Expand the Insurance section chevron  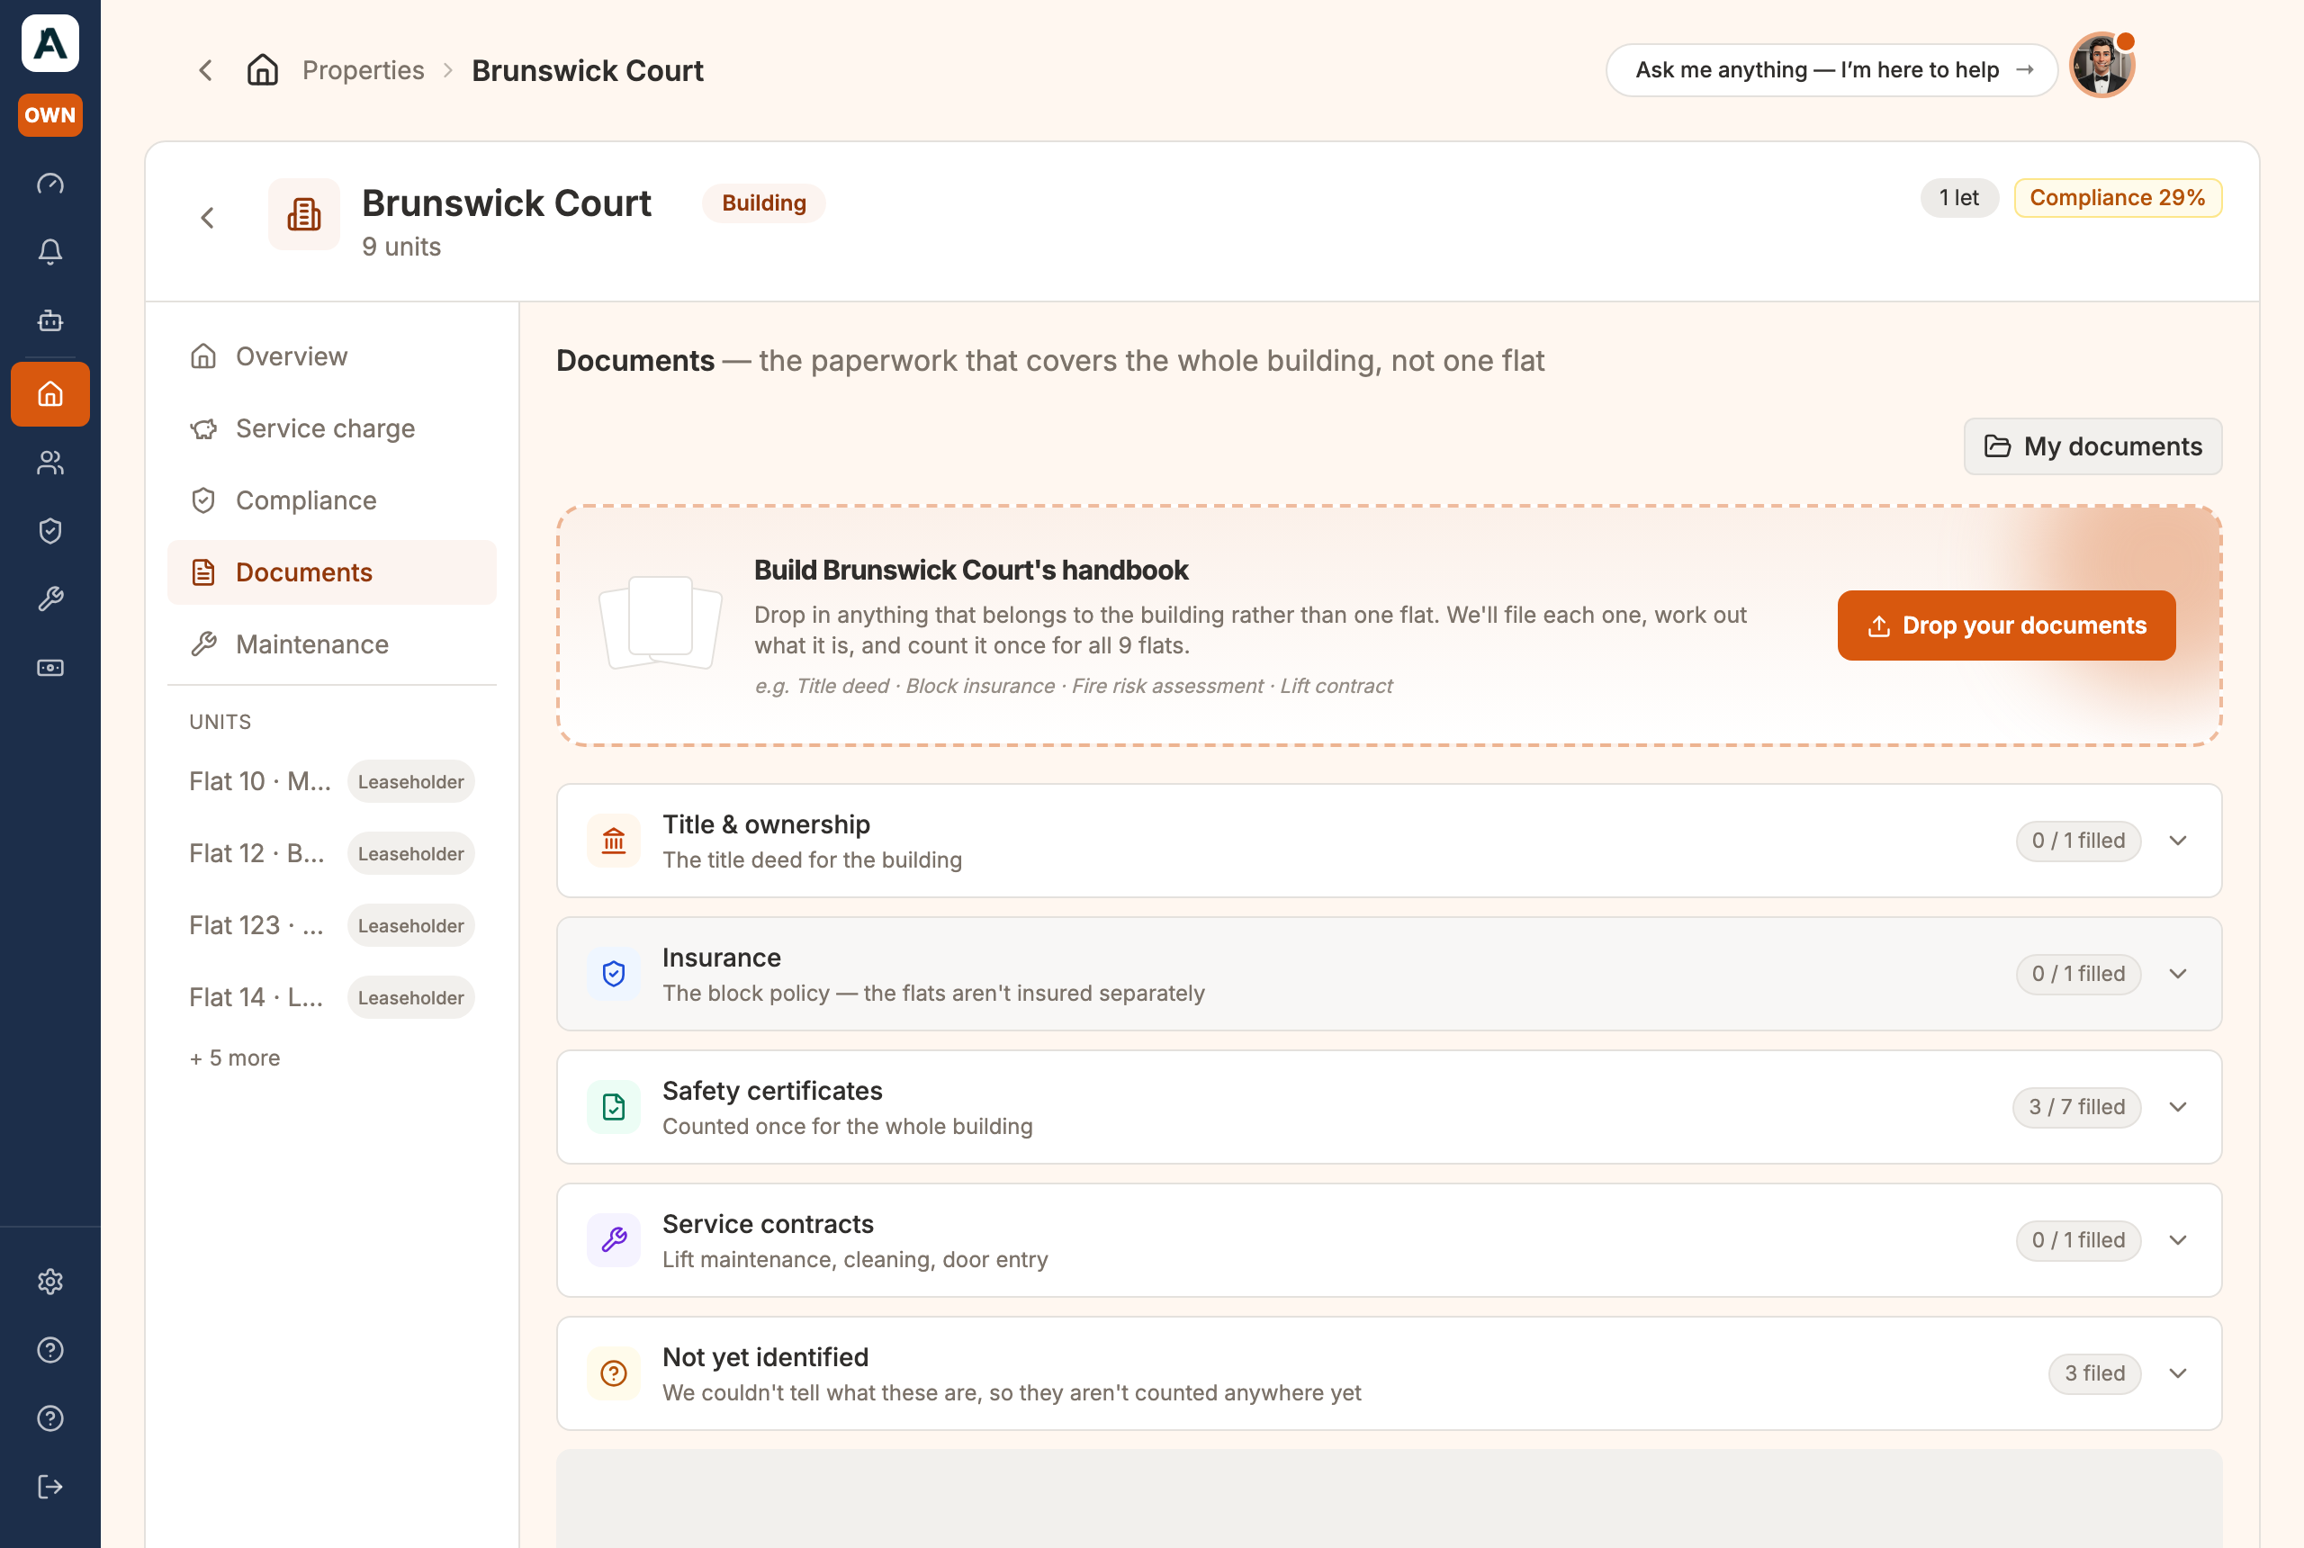pos(2179,975)
